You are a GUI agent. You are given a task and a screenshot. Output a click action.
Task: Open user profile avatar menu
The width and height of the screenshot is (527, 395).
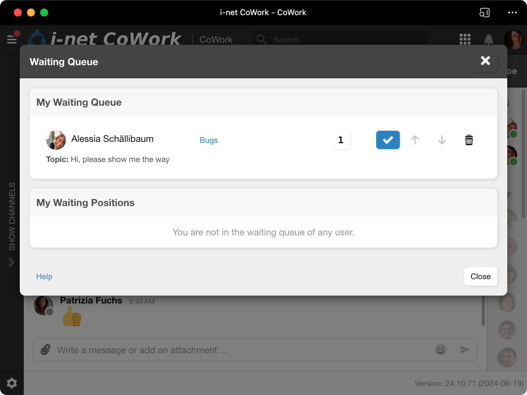pyautogui.click(x=513, y=39)
